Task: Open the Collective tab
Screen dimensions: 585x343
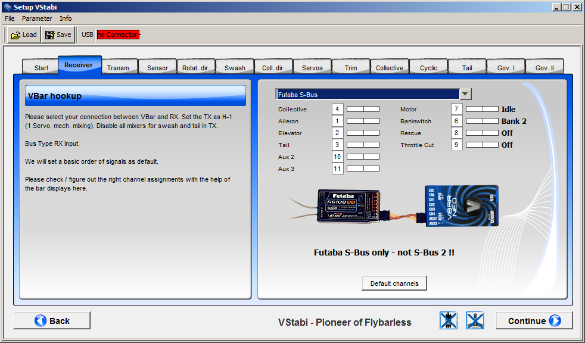Action: [x=390, y=67]
